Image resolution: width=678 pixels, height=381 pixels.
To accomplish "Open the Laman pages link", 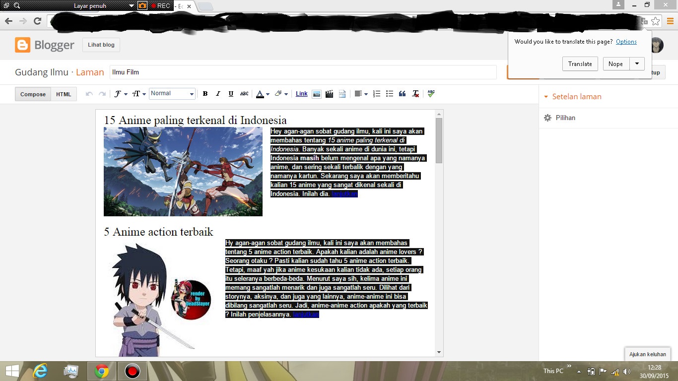I will pos(90,72).
